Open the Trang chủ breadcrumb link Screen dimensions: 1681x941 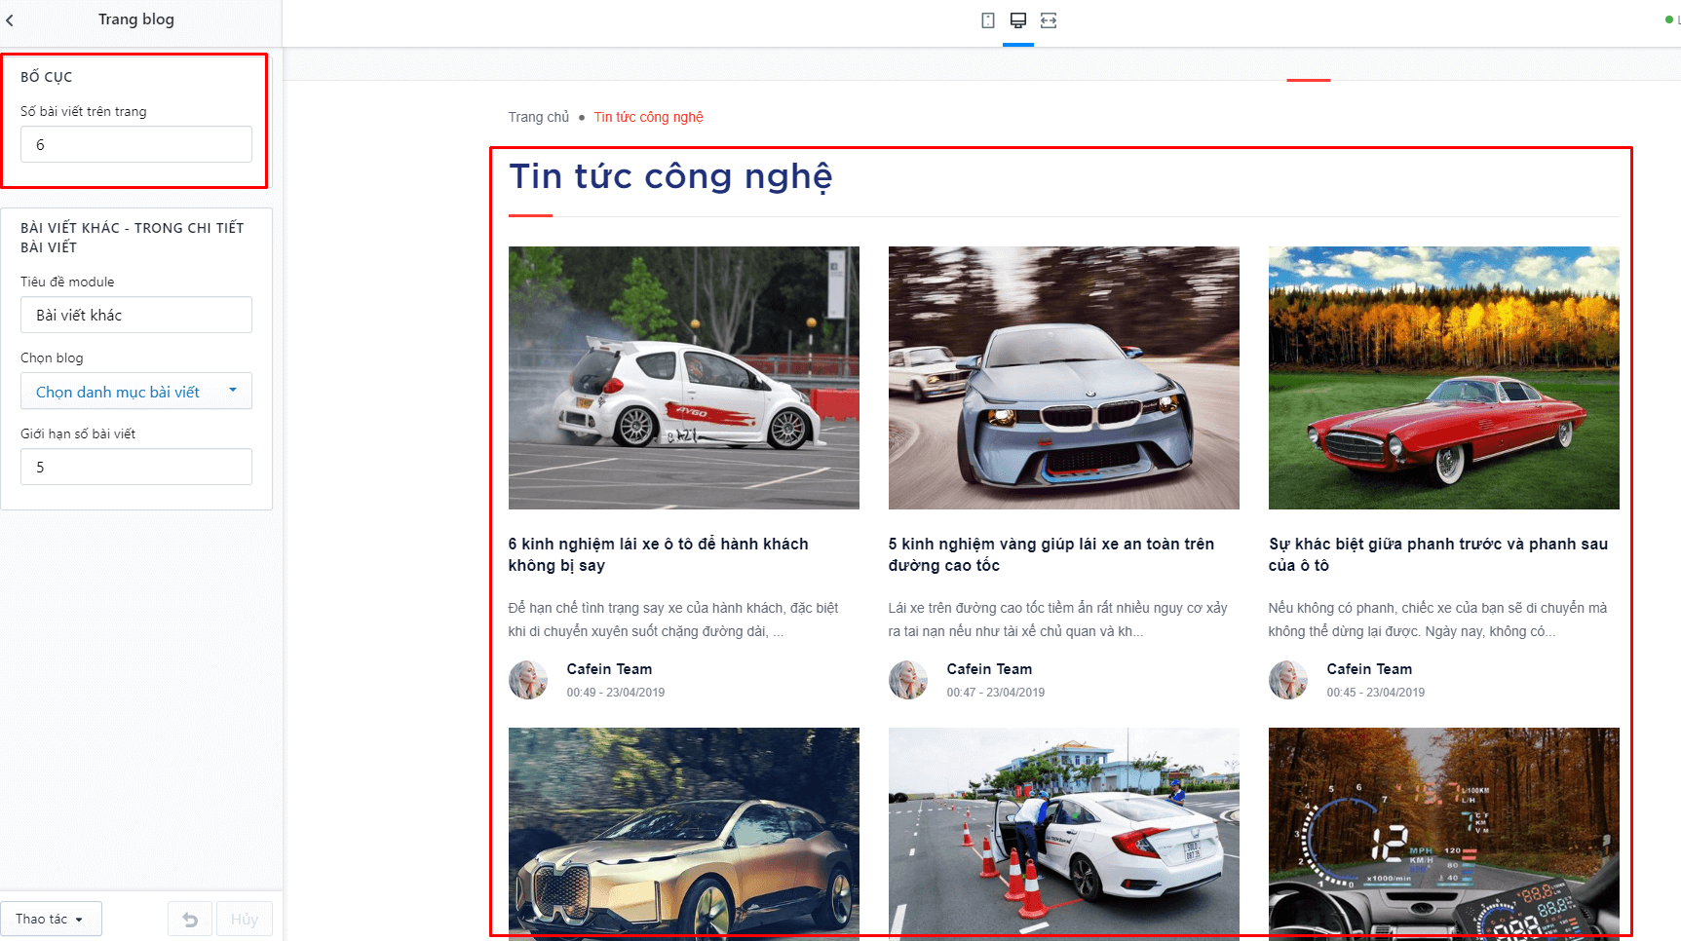click(x=538, y=117)
